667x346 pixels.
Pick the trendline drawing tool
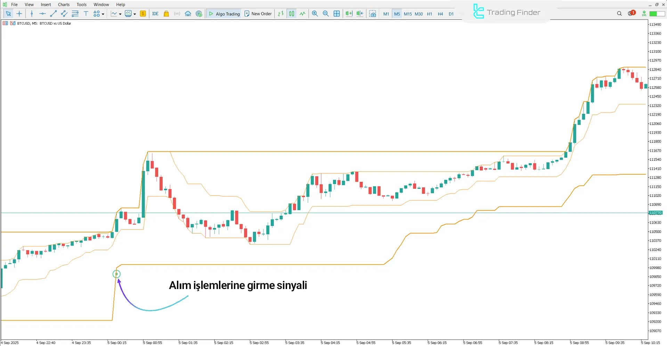(53, 14)
